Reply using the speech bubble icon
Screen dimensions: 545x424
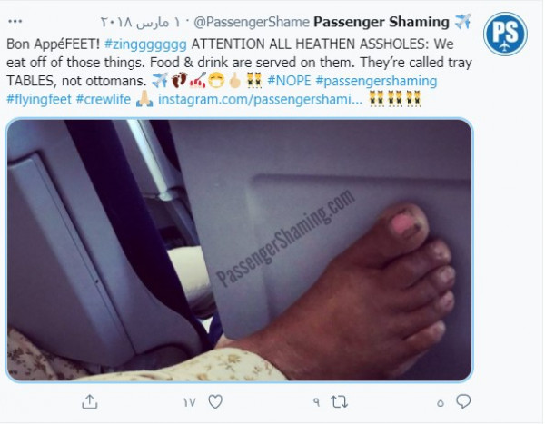(463, 402)
